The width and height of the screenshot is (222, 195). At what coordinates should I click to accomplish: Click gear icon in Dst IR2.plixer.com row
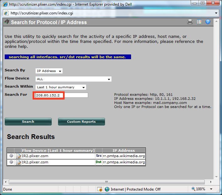[11, 162]
